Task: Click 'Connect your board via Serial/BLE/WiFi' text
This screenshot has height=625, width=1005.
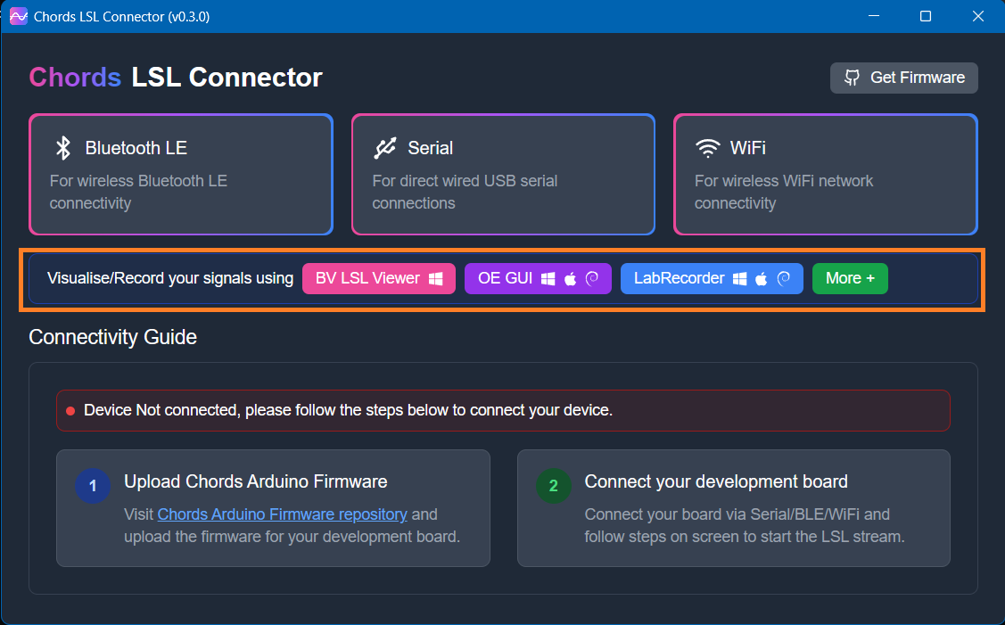Action: pyautogui.click(x=744, y=526)
